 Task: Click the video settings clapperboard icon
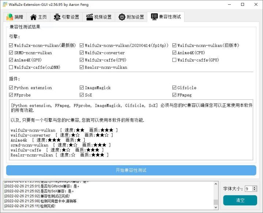click(89, 17)
